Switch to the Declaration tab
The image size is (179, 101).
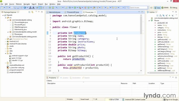coord(75,78)
